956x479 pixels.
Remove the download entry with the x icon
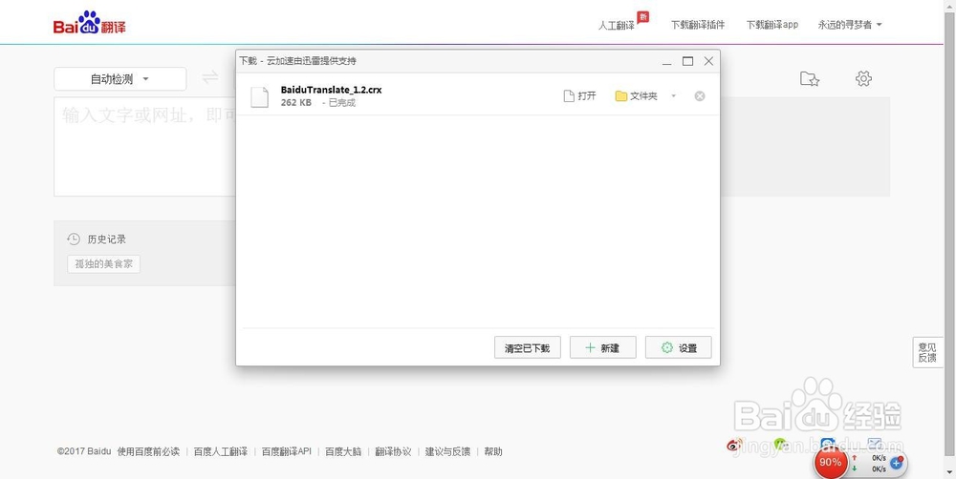point(700,96)
